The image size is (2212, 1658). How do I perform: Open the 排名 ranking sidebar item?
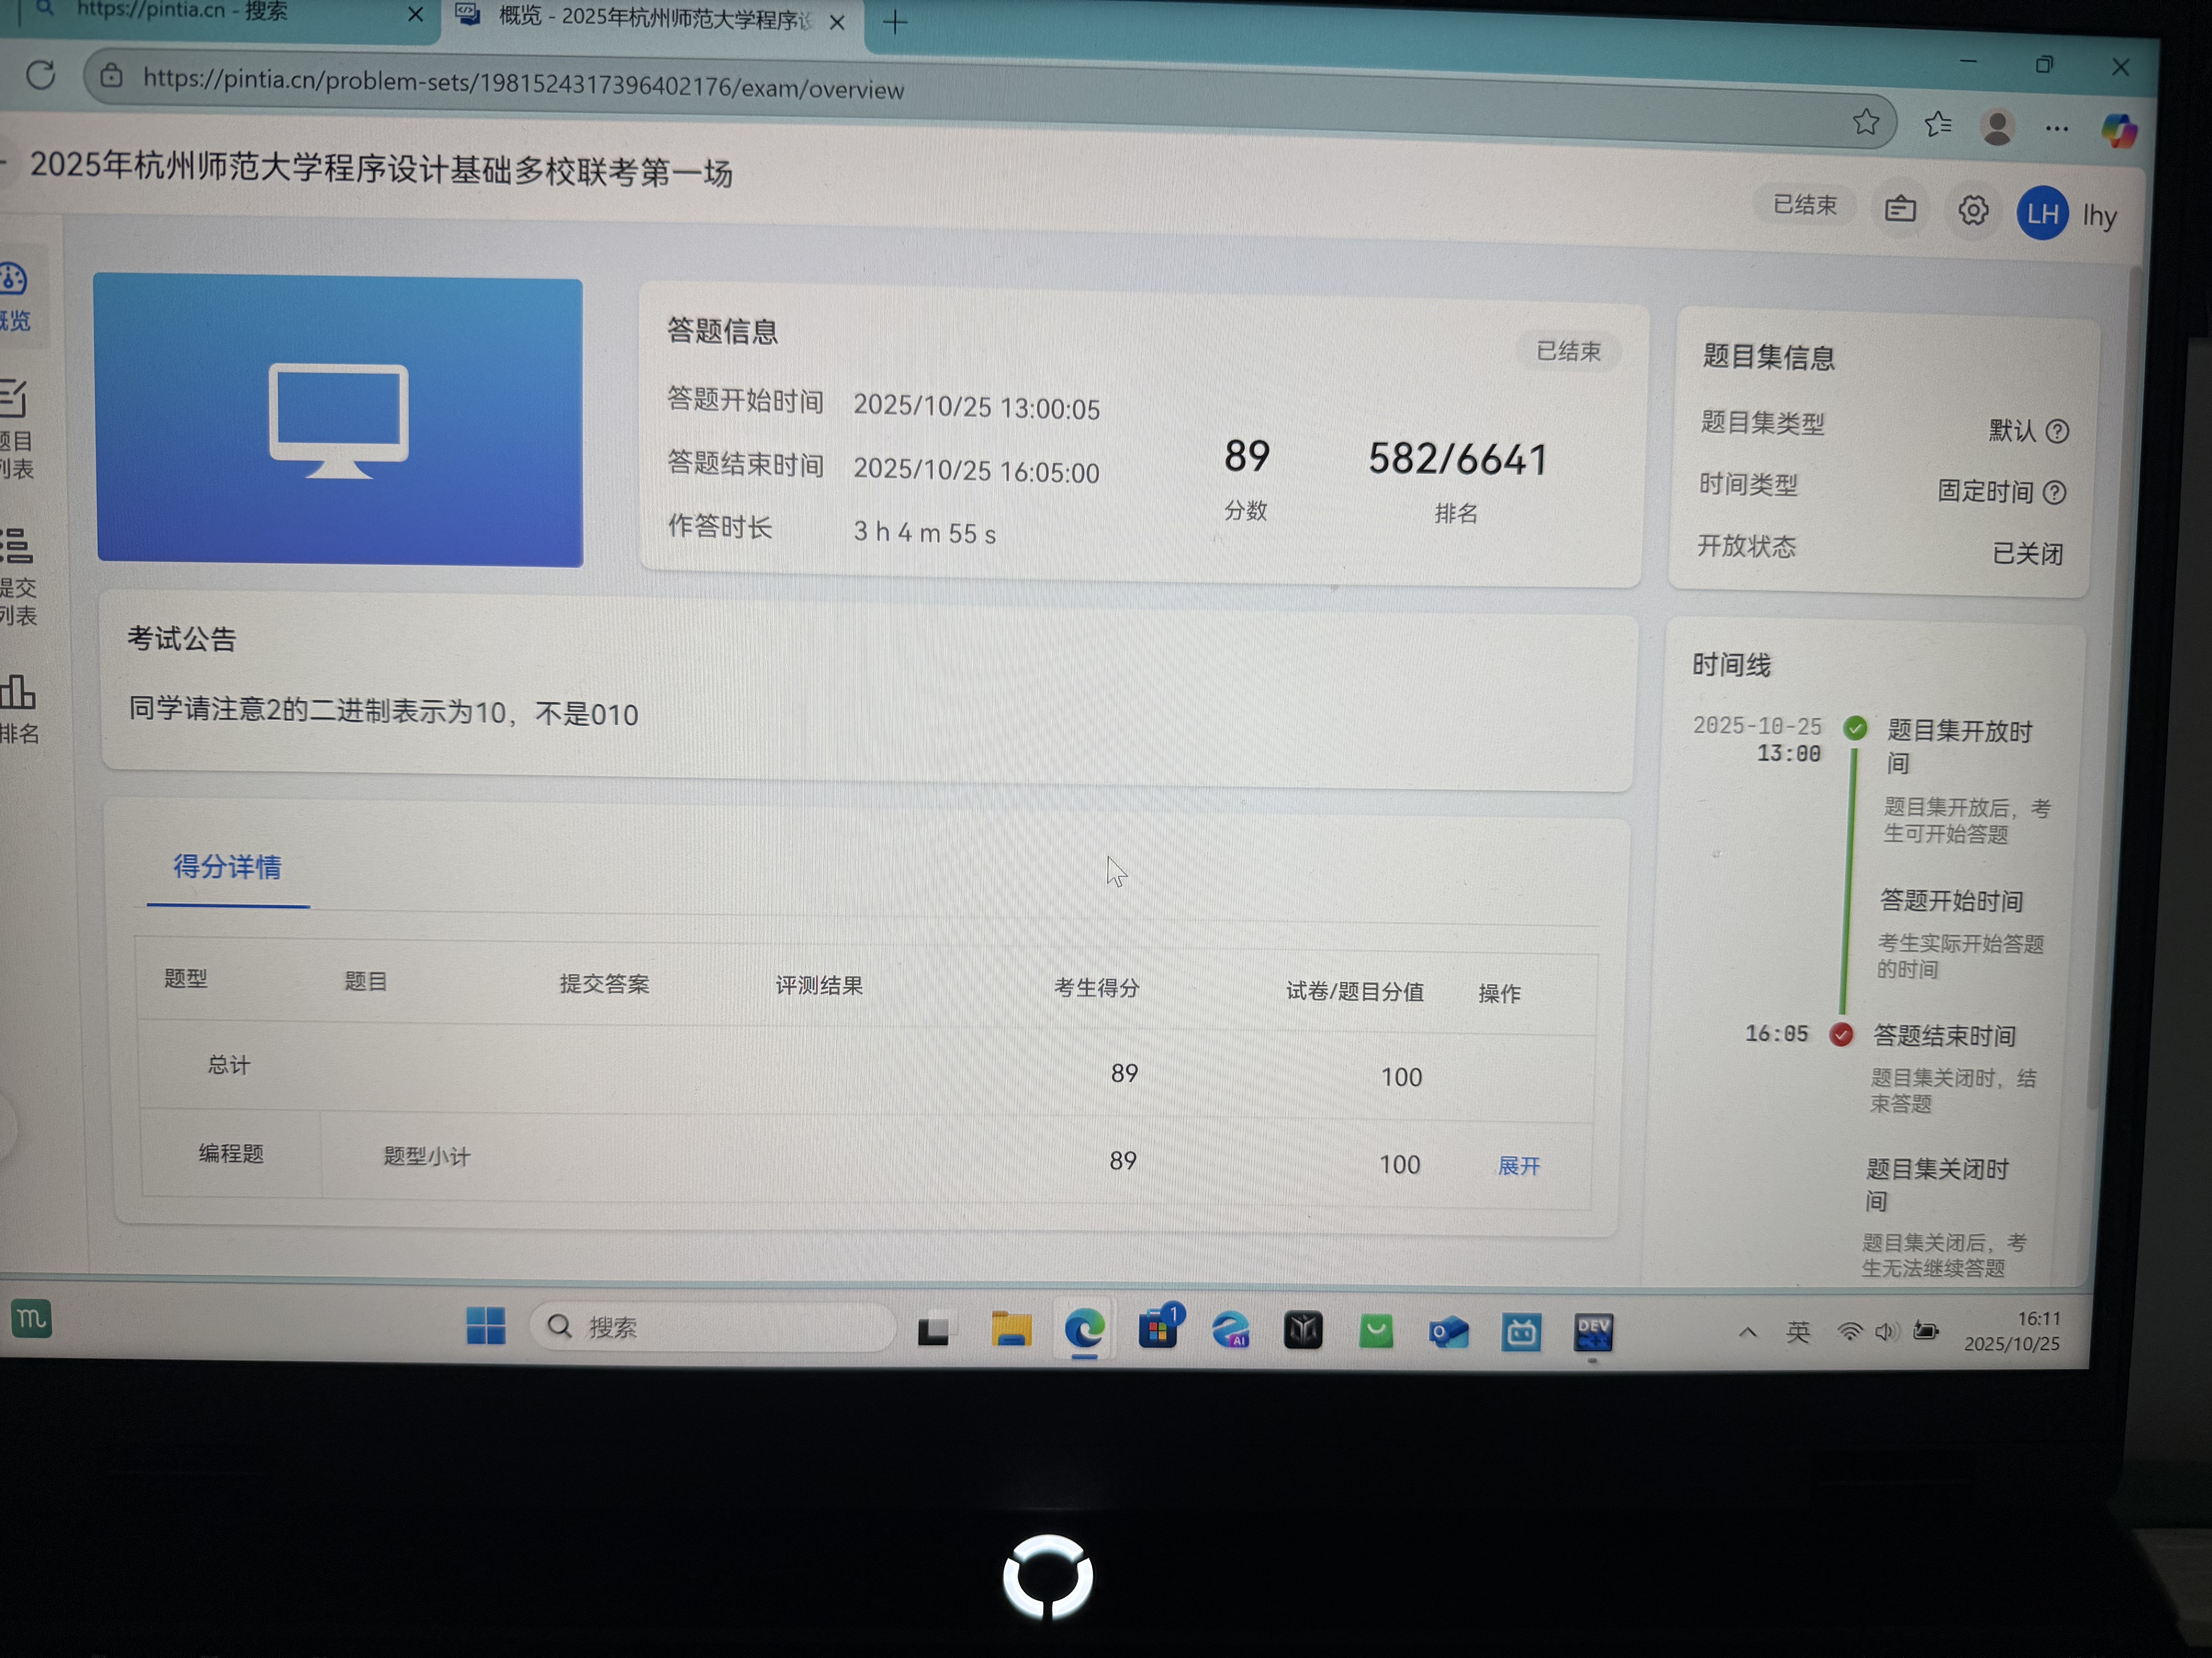coord(19,709)
